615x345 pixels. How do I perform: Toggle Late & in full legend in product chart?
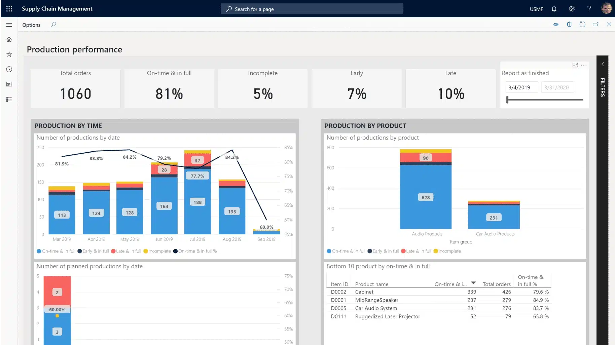[416, 251]
